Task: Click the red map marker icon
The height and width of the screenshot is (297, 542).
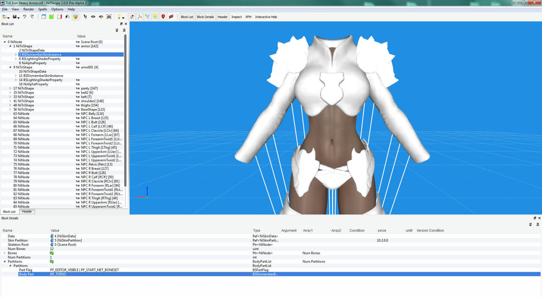Action: click(x=163, y=17)
